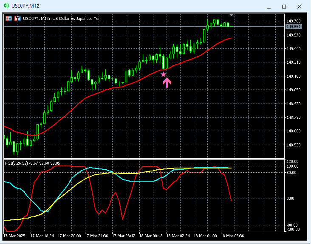311x244 pixels.
Task: Click the 0.00 RCI scale label
Action: click(291, 199)
